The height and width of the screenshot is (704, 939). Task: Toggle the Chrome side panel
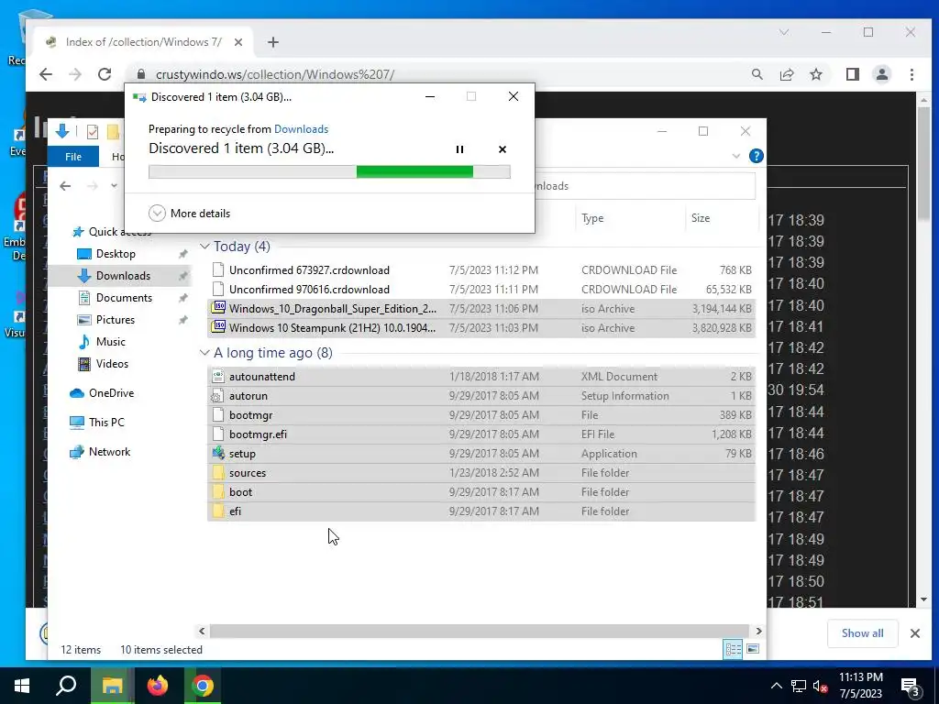(x=852, y=74)
